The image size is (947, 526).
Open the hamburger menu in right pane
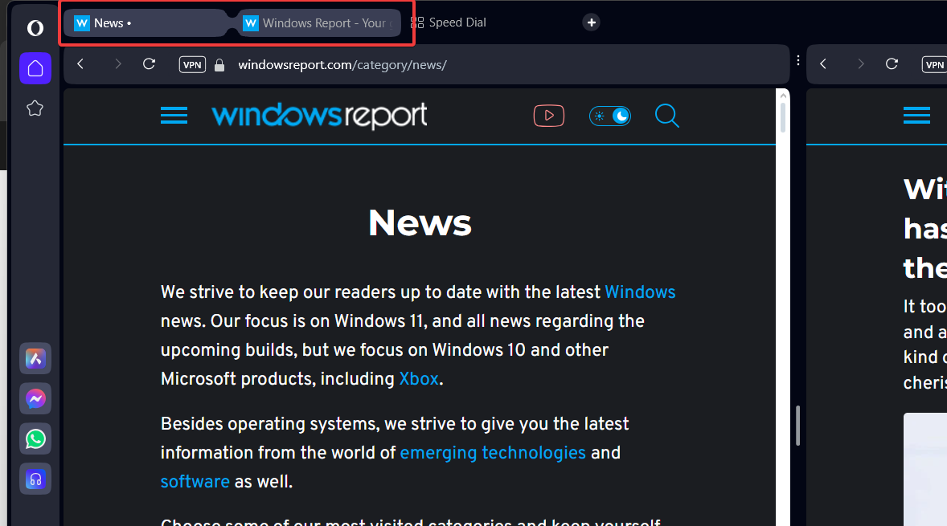click(916, 115)
